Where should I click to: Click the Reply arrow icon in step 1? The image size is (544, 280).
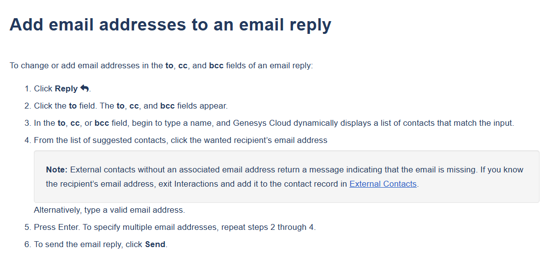(84, 88)
